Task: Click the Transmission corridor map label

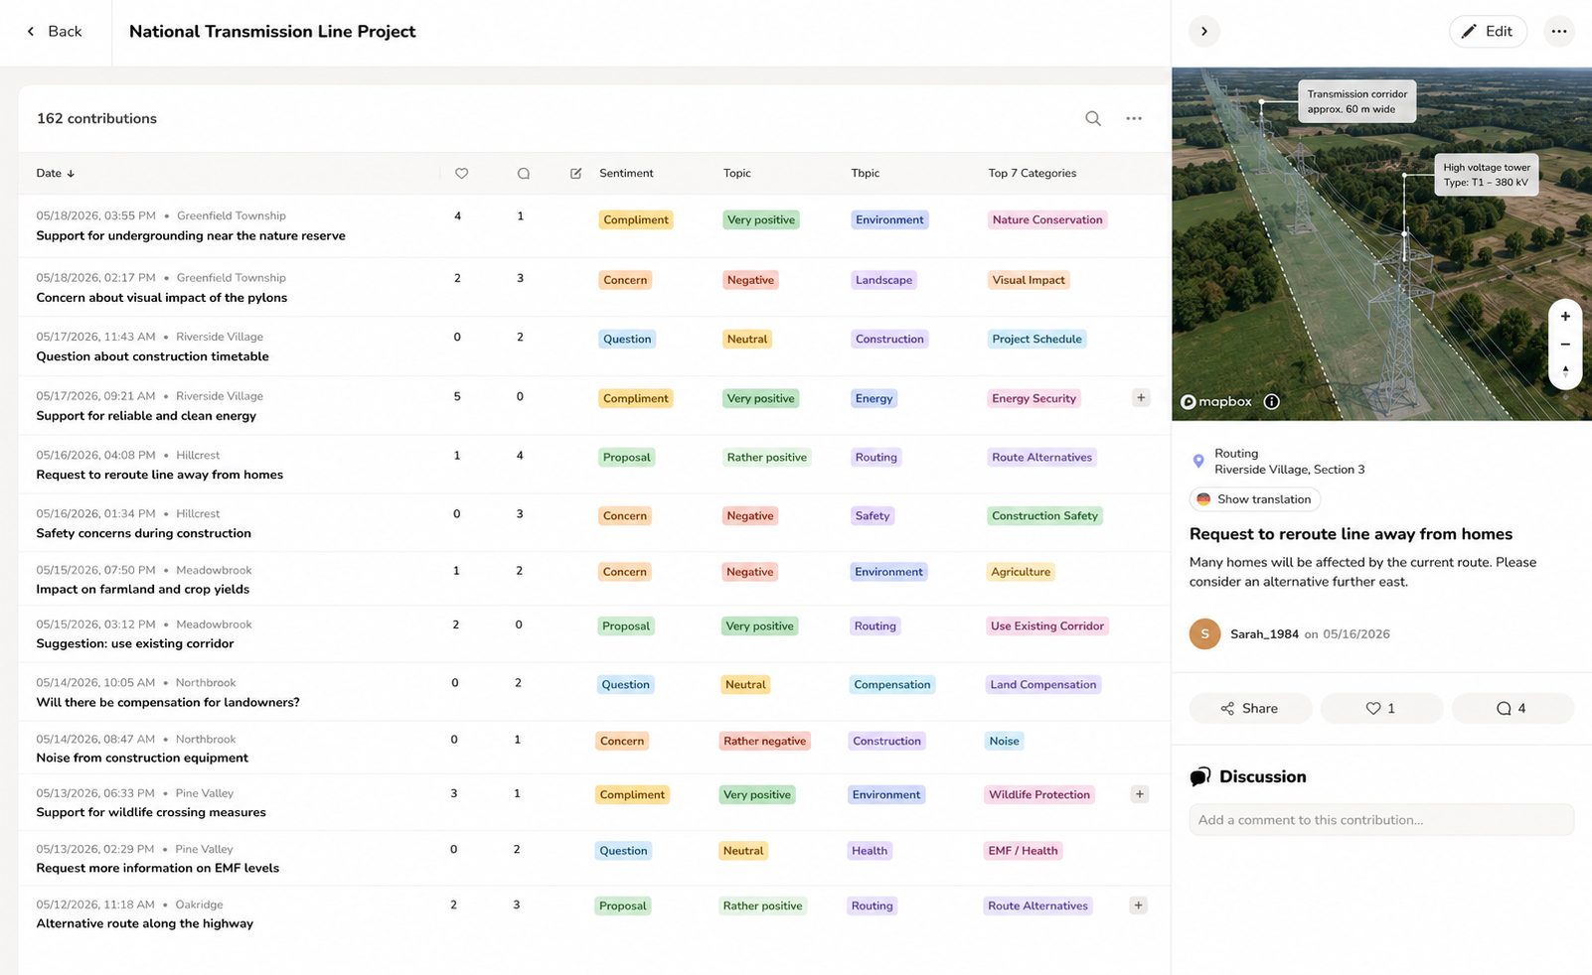Action: 1357,101
